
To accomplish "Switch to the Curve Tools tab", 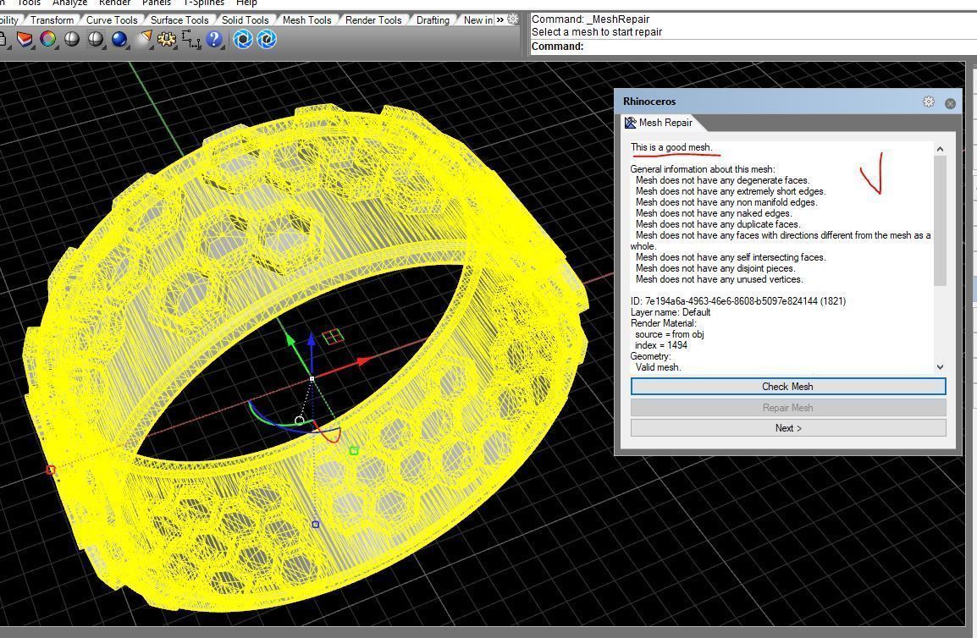I will click(x=112, y=20).
